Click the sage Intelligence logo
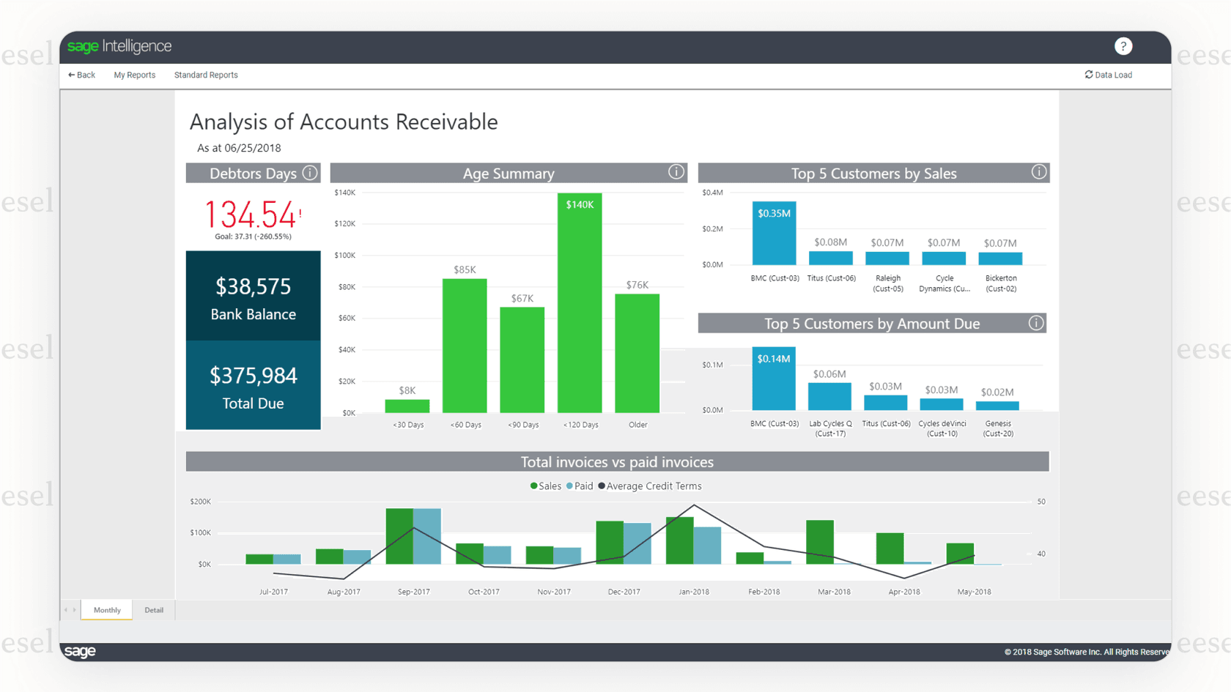Viewport: 1231px width, 692px height. click(119, 46)
